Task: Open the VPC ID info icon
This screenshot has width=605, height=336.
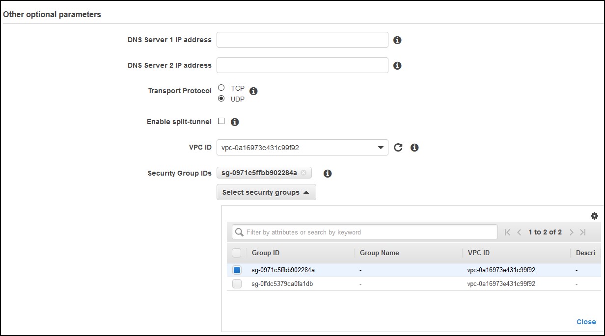Action: 414,148
